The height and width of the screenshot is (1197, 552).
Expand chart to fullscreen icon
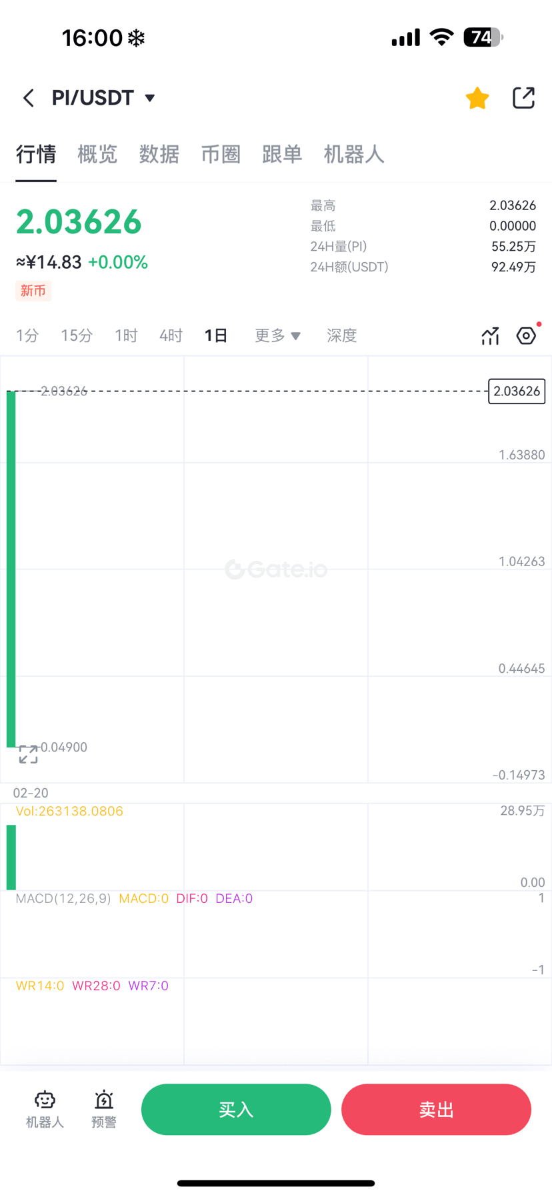(x=29, y=754)
